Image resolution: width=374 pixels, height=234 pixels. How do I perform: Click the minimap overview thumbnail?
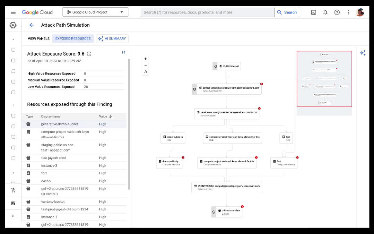coord(324,79)
